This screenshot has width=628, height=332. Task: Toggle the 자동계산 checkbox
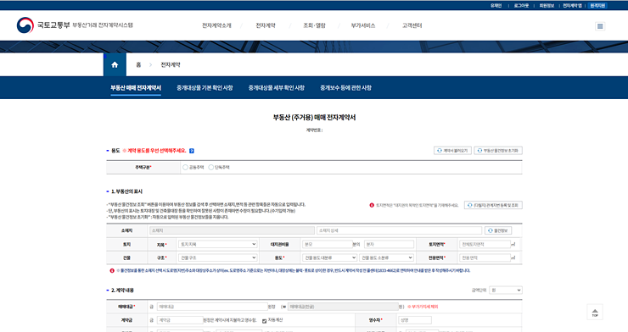264,321
